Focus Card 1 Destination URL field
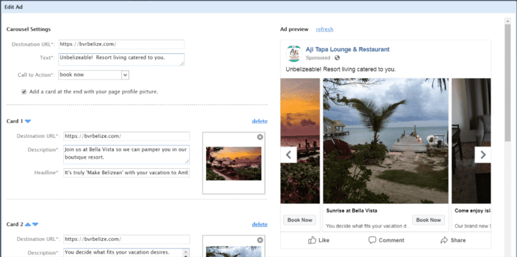Viewport: 517px width, 257px height. pyautogui.click(x=127, y=136)
